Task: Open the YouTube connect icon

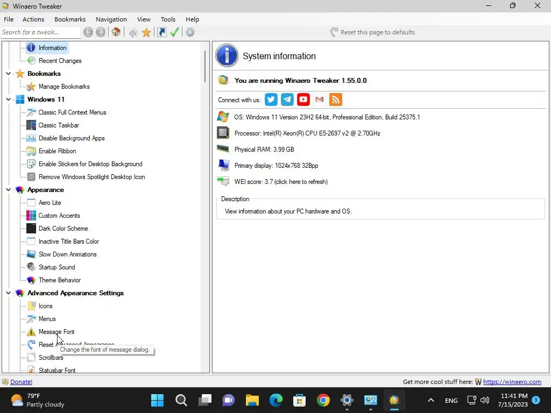Action: pos(303,99)
